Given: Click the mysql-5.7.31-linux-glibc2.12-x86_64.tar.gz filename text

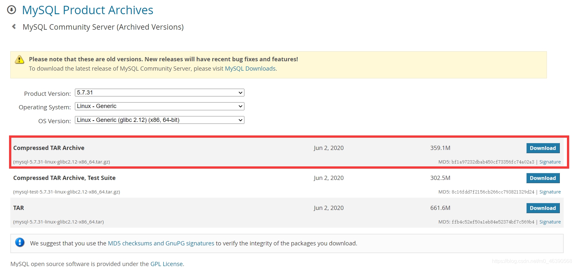Looking at the screenshot, I should coord(62,162).
